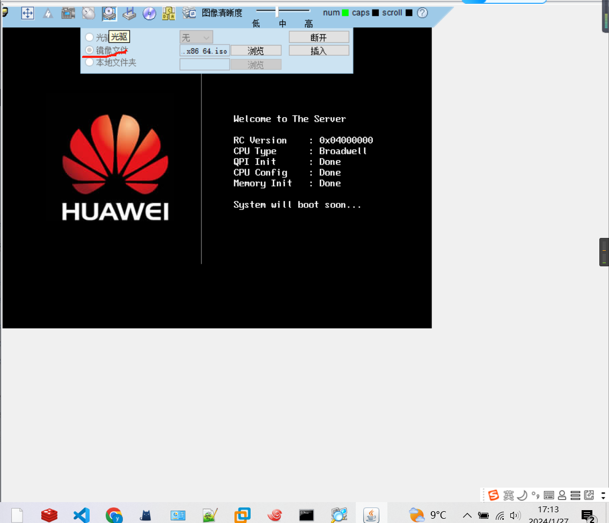Image resolution: width=609 pixels, height=523 pixels.
Task: Click the battery tray icon
Action: [483, 515]
